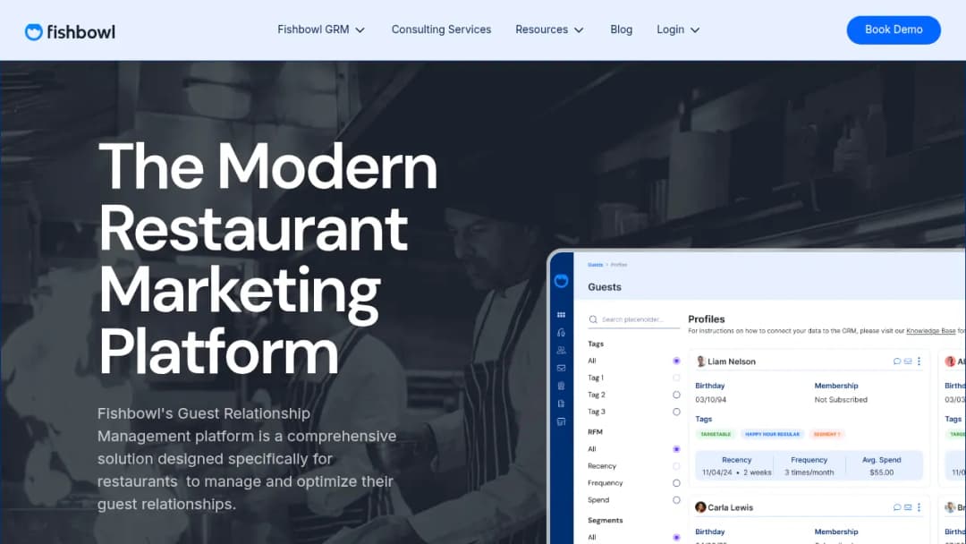Open the Login dropdown menu
The width and height of the screenshot is (966, 544).
coord(678,30)
